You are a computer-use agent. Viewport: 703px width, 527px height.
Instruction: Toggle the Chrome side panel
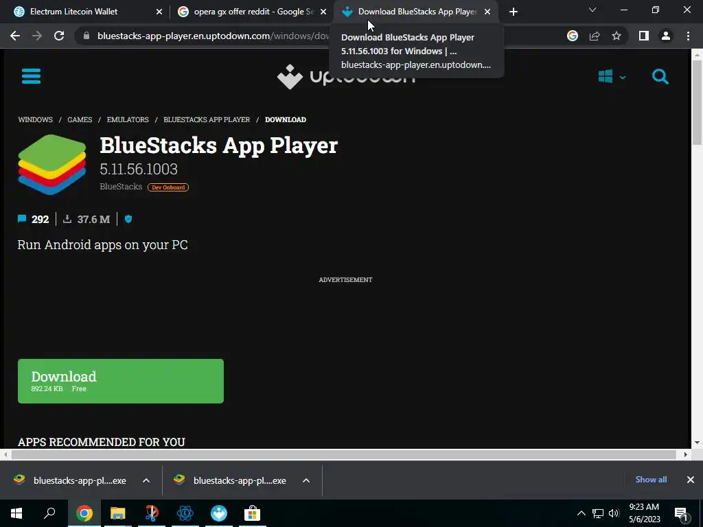[x=644, y=36]
